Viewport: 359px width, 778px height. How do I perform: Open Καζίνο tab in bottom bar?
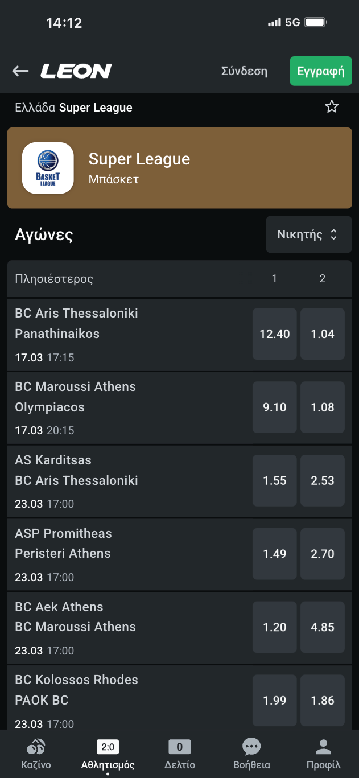[x=36, y=753]
